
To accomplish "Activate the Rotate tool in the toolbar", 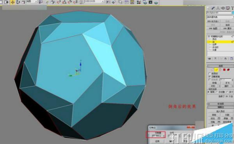I will pyautogui.click(x=18, y=2).
